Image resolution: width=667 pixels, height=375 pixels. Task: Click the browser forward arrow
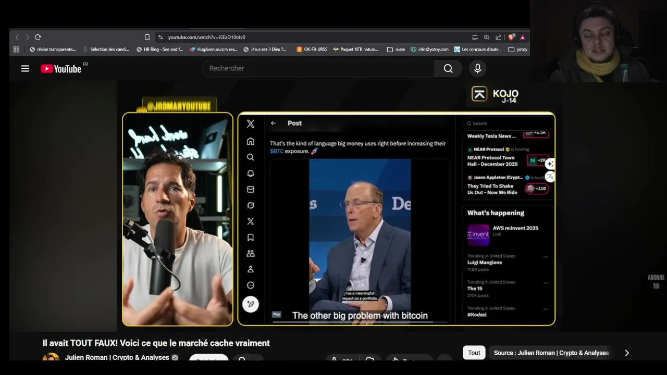[x=27, y=37]
